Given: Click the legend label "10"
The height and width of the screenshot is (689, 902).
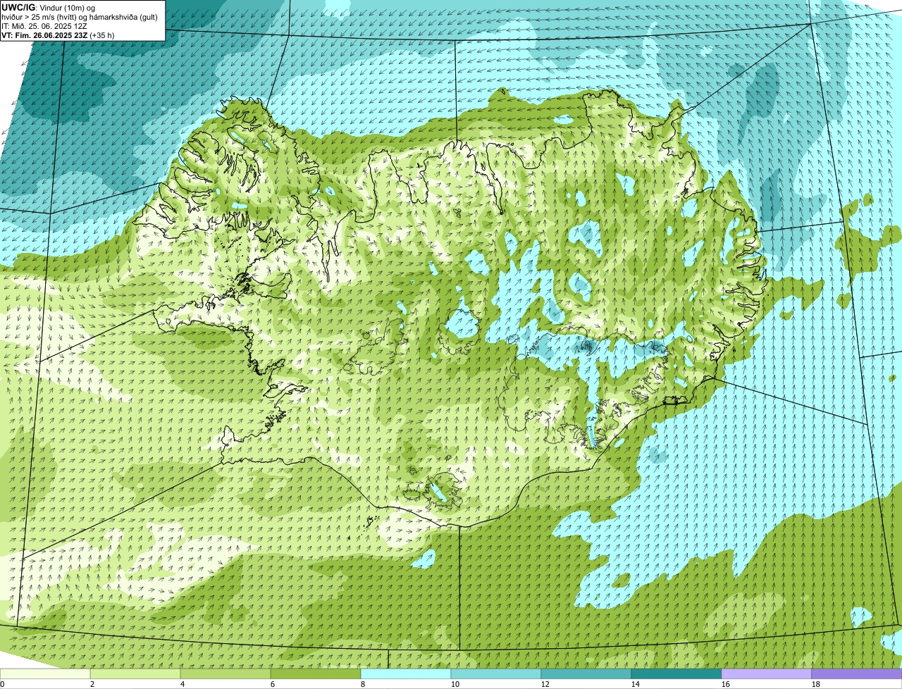Looking at the screenshot, I should point(455,684).
